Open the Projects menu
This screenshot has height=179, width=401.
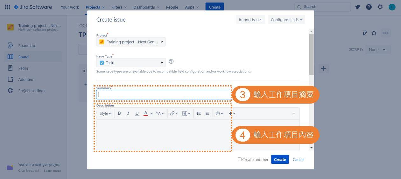click(95, 7)
